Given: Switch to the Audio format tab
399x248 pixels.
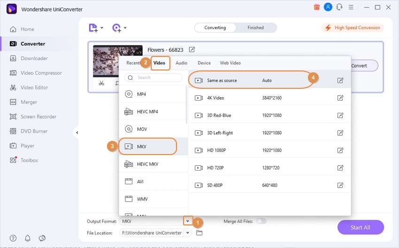Looking at the screenshot, I should point(182,62).
